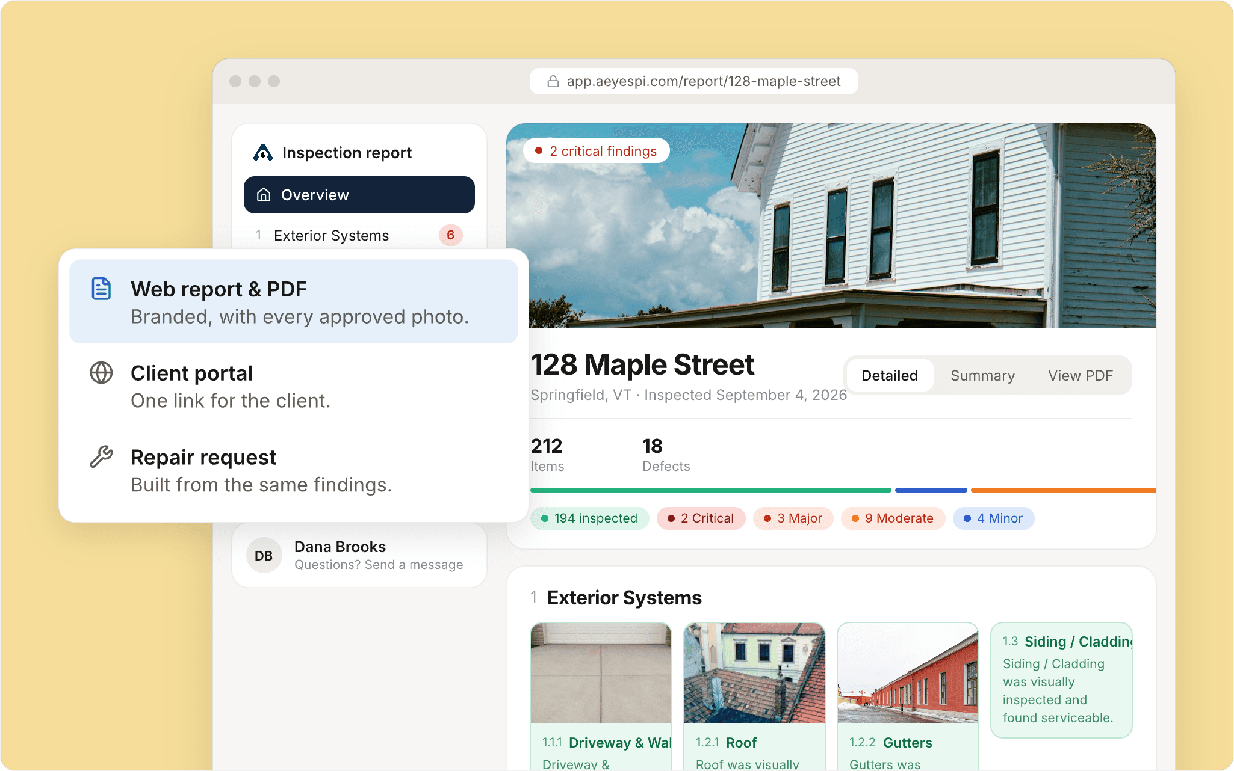
Task: Click the blue segment of the progress bar
Action: (x=931, y=490)
